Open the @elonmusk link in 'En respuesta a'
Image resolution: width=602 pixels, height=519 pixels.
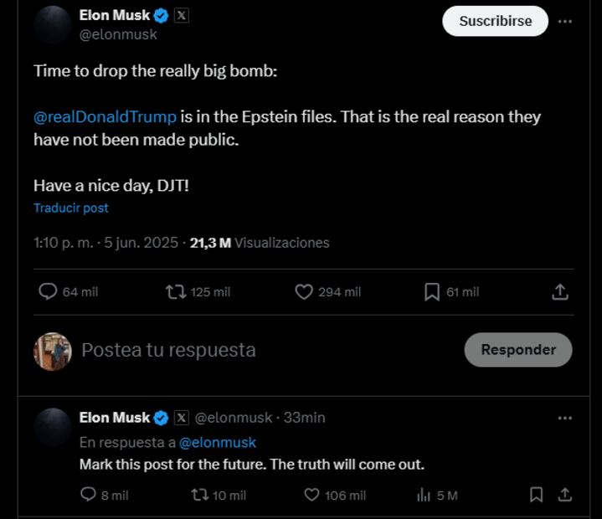[218, 442]
